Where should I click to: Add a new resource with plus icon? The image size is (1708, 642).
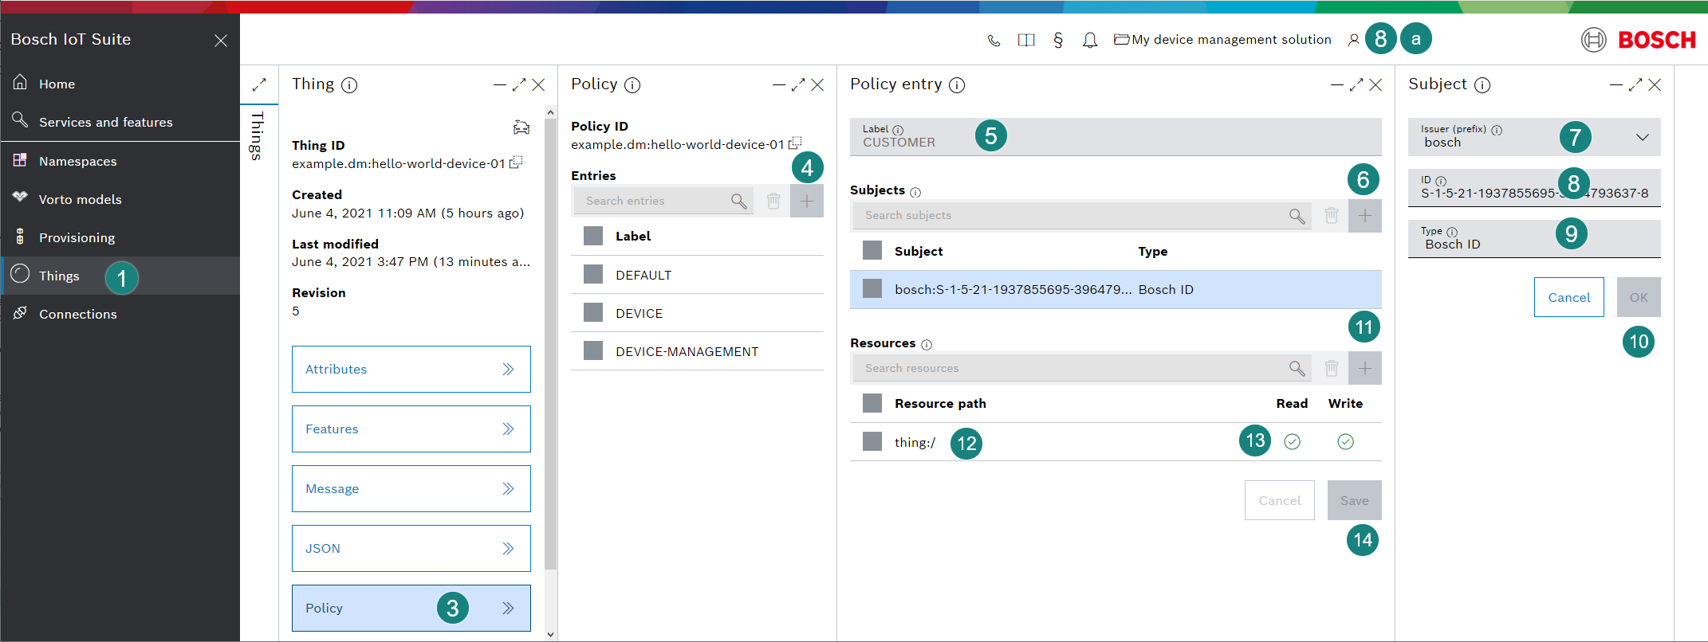[x=1365, y=369]
